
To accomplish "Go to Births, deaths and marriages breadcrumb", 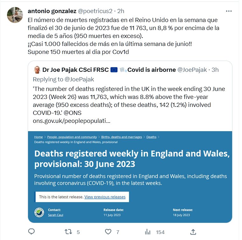I will click(122, 137).
